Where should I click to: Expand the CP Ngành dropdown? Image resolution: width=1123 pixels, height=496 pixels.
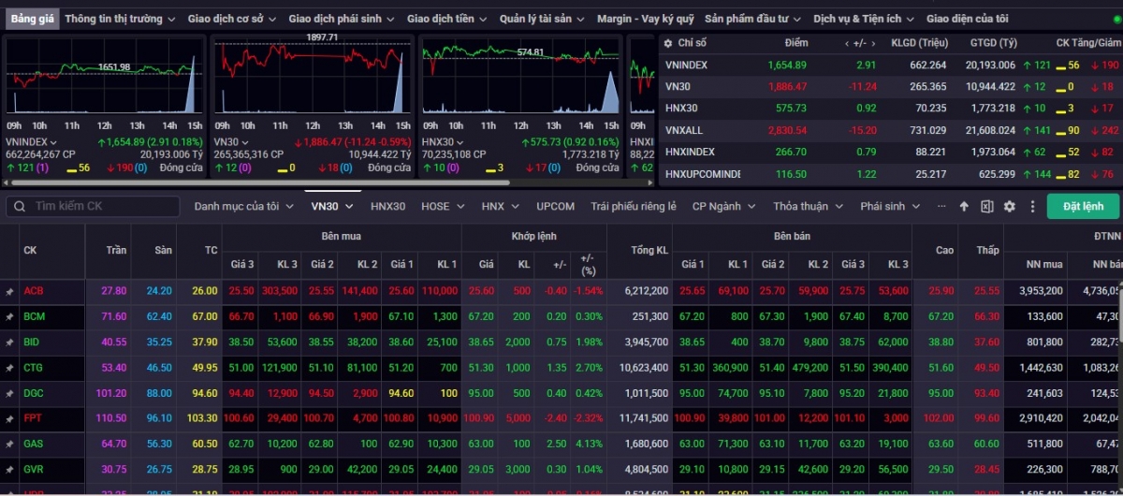(x=723, y=207)
